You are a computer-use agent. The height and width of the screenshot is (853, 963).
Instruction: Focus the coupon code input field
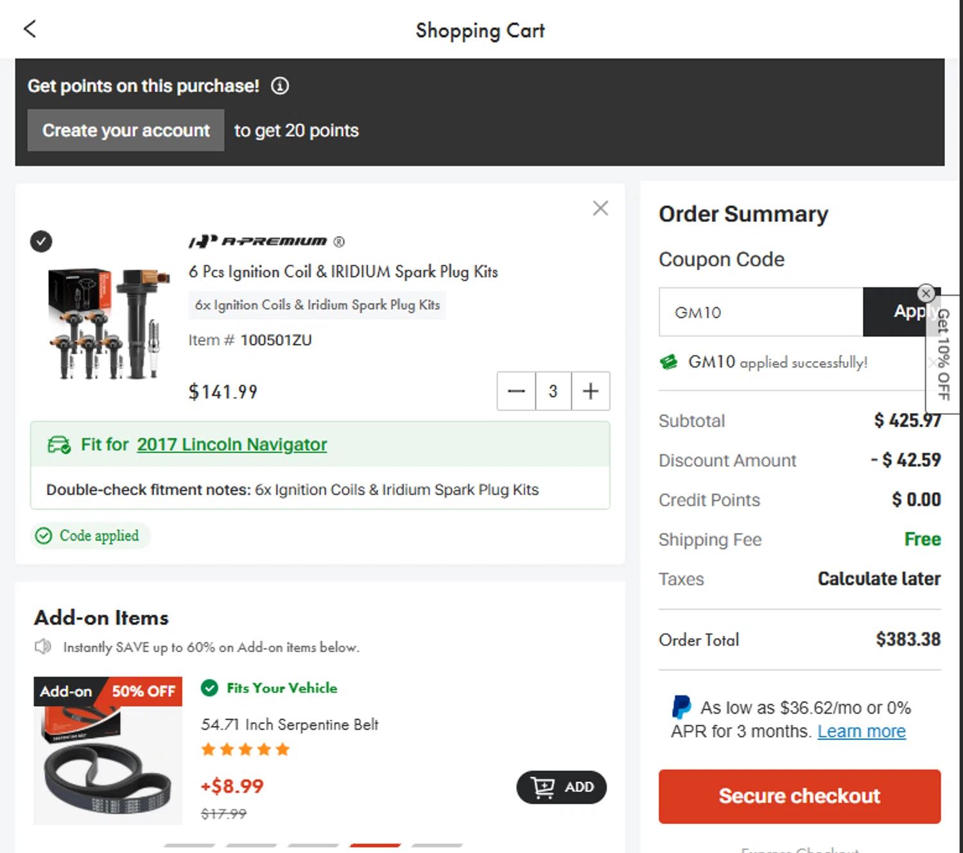[x=761, y=312]
